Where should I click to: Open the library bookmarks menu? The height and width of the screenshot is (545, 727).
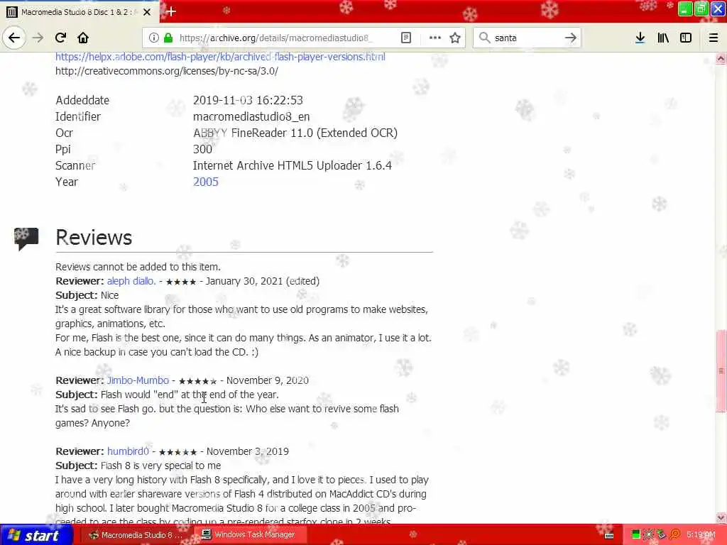[663, 38]
